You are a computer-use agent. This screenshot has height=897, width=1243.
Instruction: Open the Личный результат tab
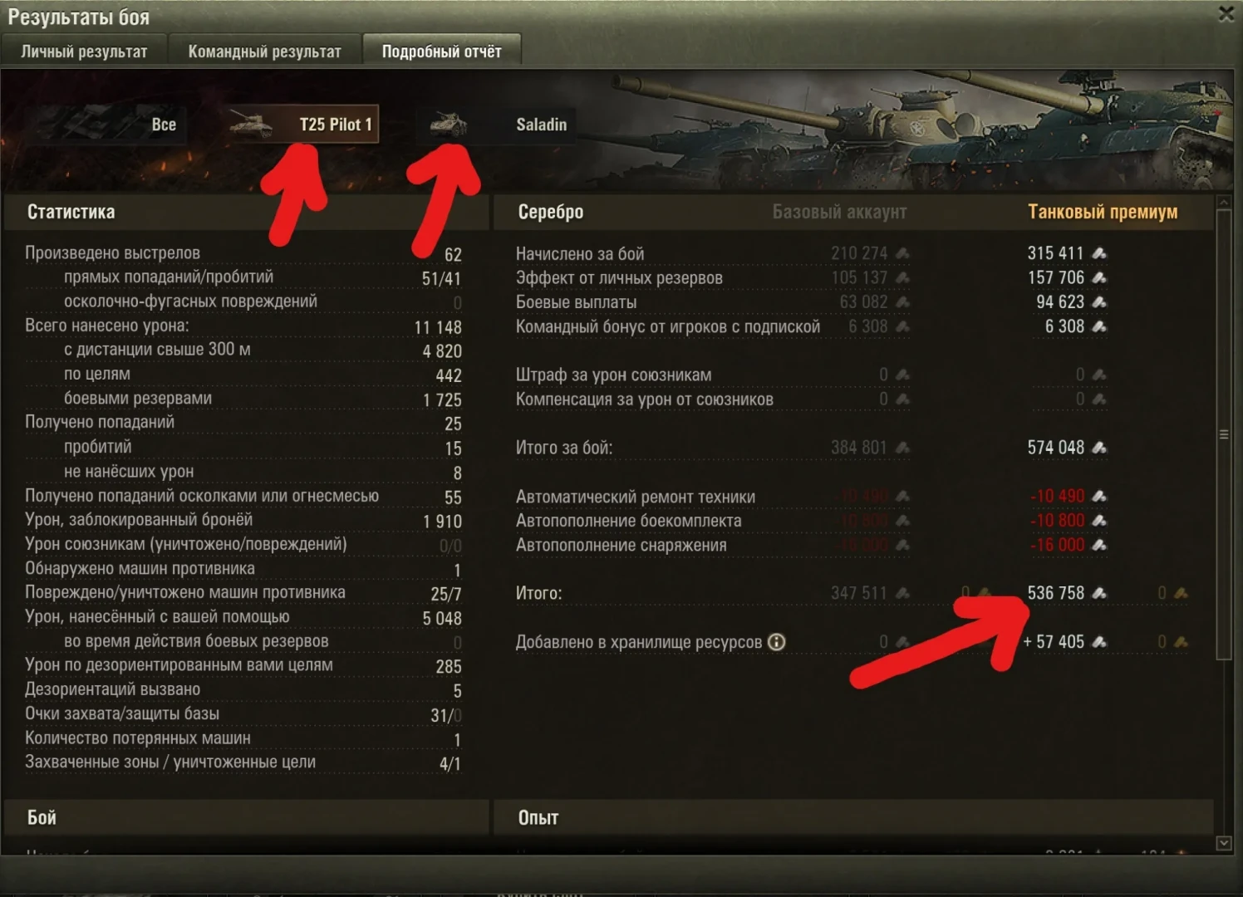click(x=84, y=51)
